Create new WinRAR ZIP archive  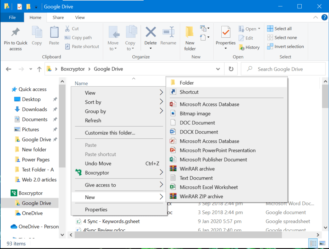[227, 197]
